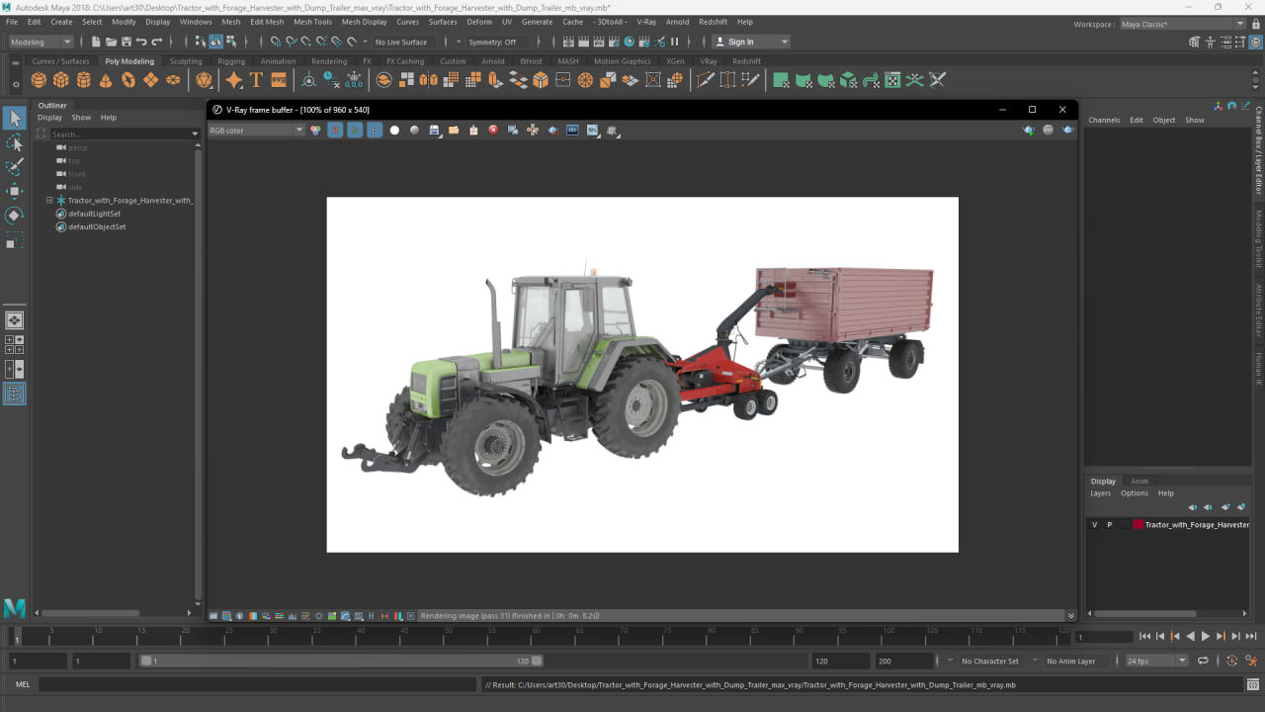Create a polygon cone from shelf

tap(106, 80)
